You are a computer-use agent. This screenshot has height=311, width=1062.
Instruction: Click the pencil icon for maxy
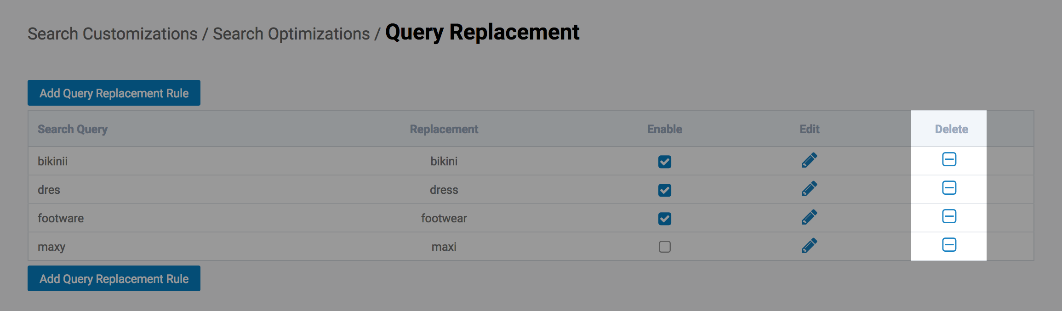809,246
